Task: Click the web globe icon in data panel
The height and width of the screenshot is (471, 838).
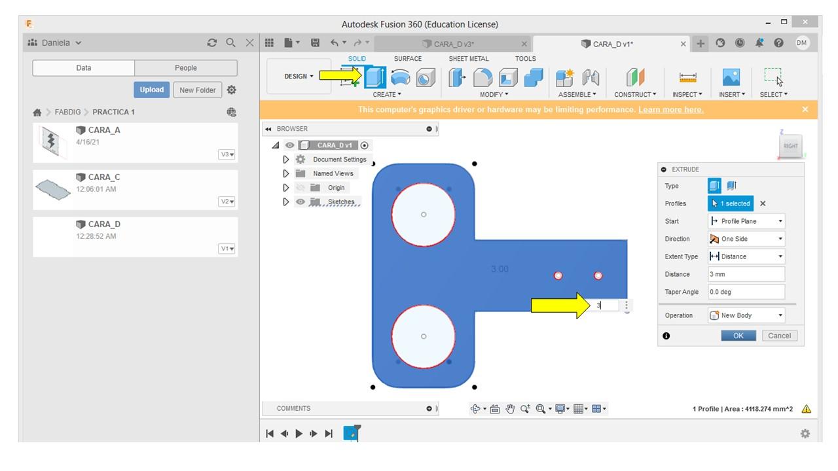Action: point(231,112)
